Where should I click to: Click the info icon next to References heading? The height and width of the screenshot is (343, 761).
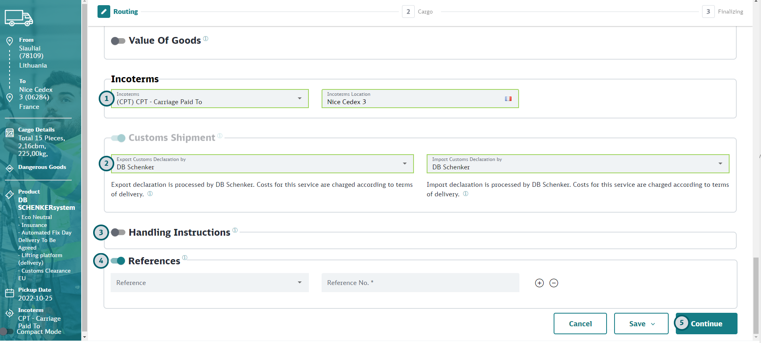(185, 258)
